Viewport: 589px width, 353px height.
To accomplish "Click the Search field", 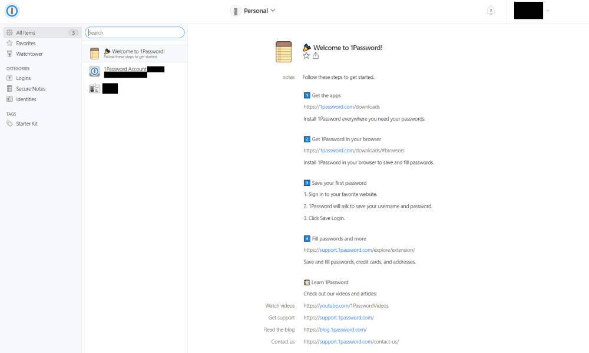I will click(134, 32).
